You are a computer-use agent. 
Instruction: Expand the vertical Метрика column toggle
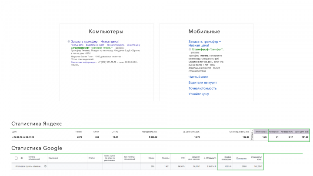[252, 134]
